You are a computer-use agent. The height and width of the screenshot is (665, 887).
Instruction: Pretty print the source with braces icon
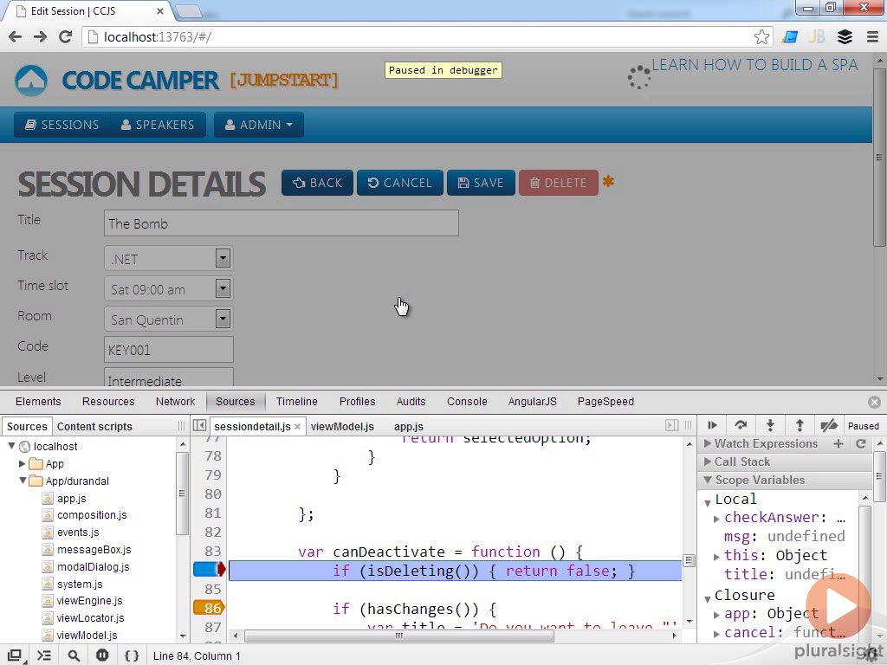tap(132, 655)
